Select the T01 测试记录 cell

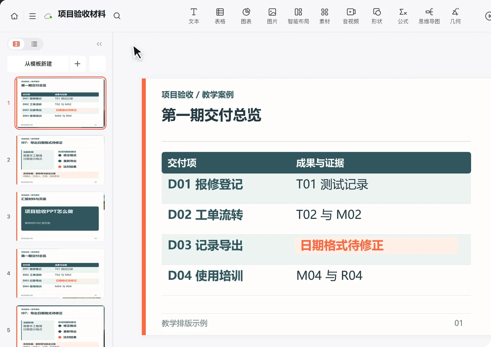point(332,184)
